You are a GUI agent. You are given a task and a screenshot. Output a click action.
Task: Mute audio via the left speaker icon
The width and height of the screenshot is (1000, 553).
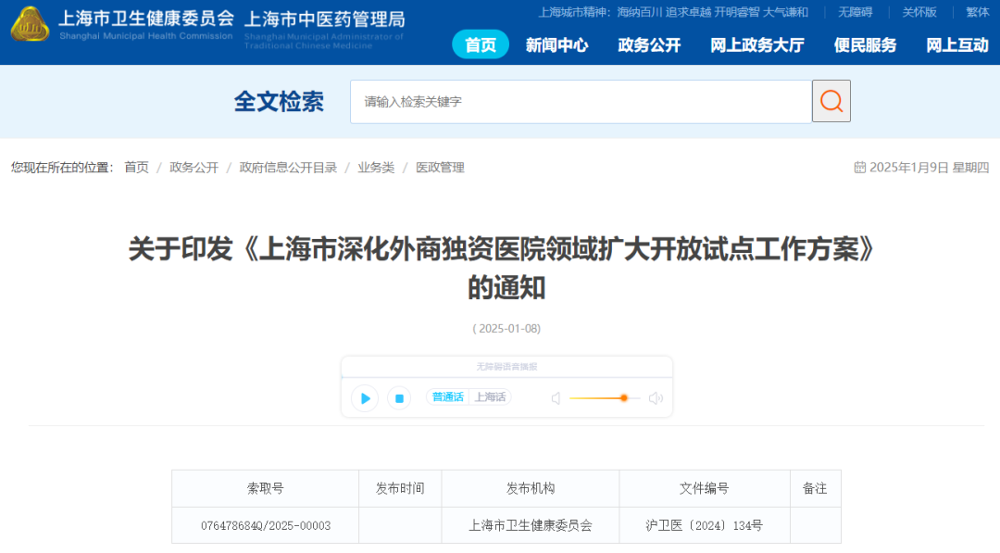pyautogui.click(x=556, y=397)
